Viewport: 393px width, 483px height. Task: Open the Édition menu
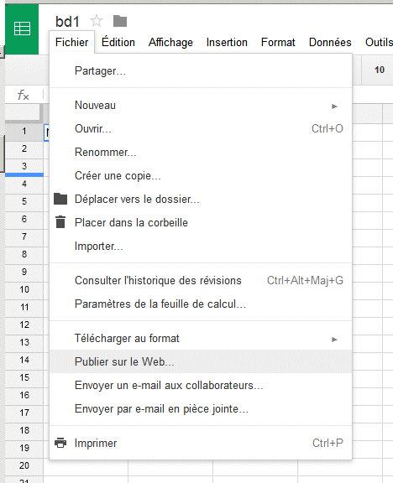pyautogui.click(x=118, y=42)
